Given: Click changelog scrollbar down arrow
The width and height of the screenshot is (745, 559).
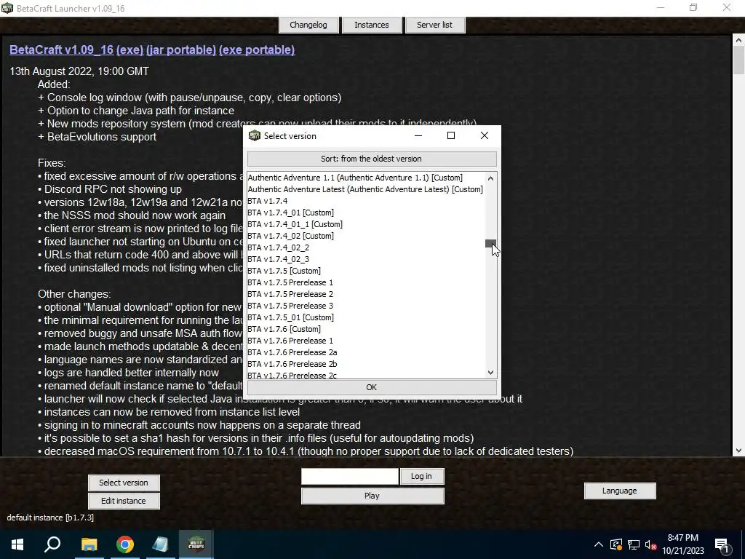Looking at the screenshot, I should (x=738, y=450).
